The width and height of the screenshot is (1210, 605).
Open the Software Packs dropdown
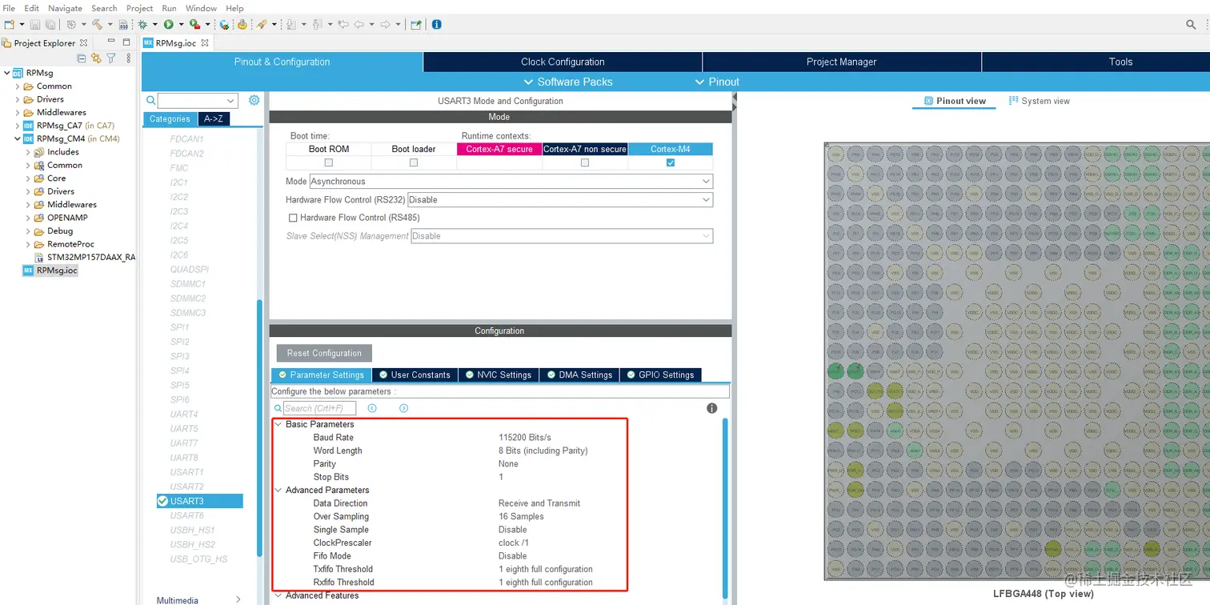pyautogui.click(x=567, y=82)
